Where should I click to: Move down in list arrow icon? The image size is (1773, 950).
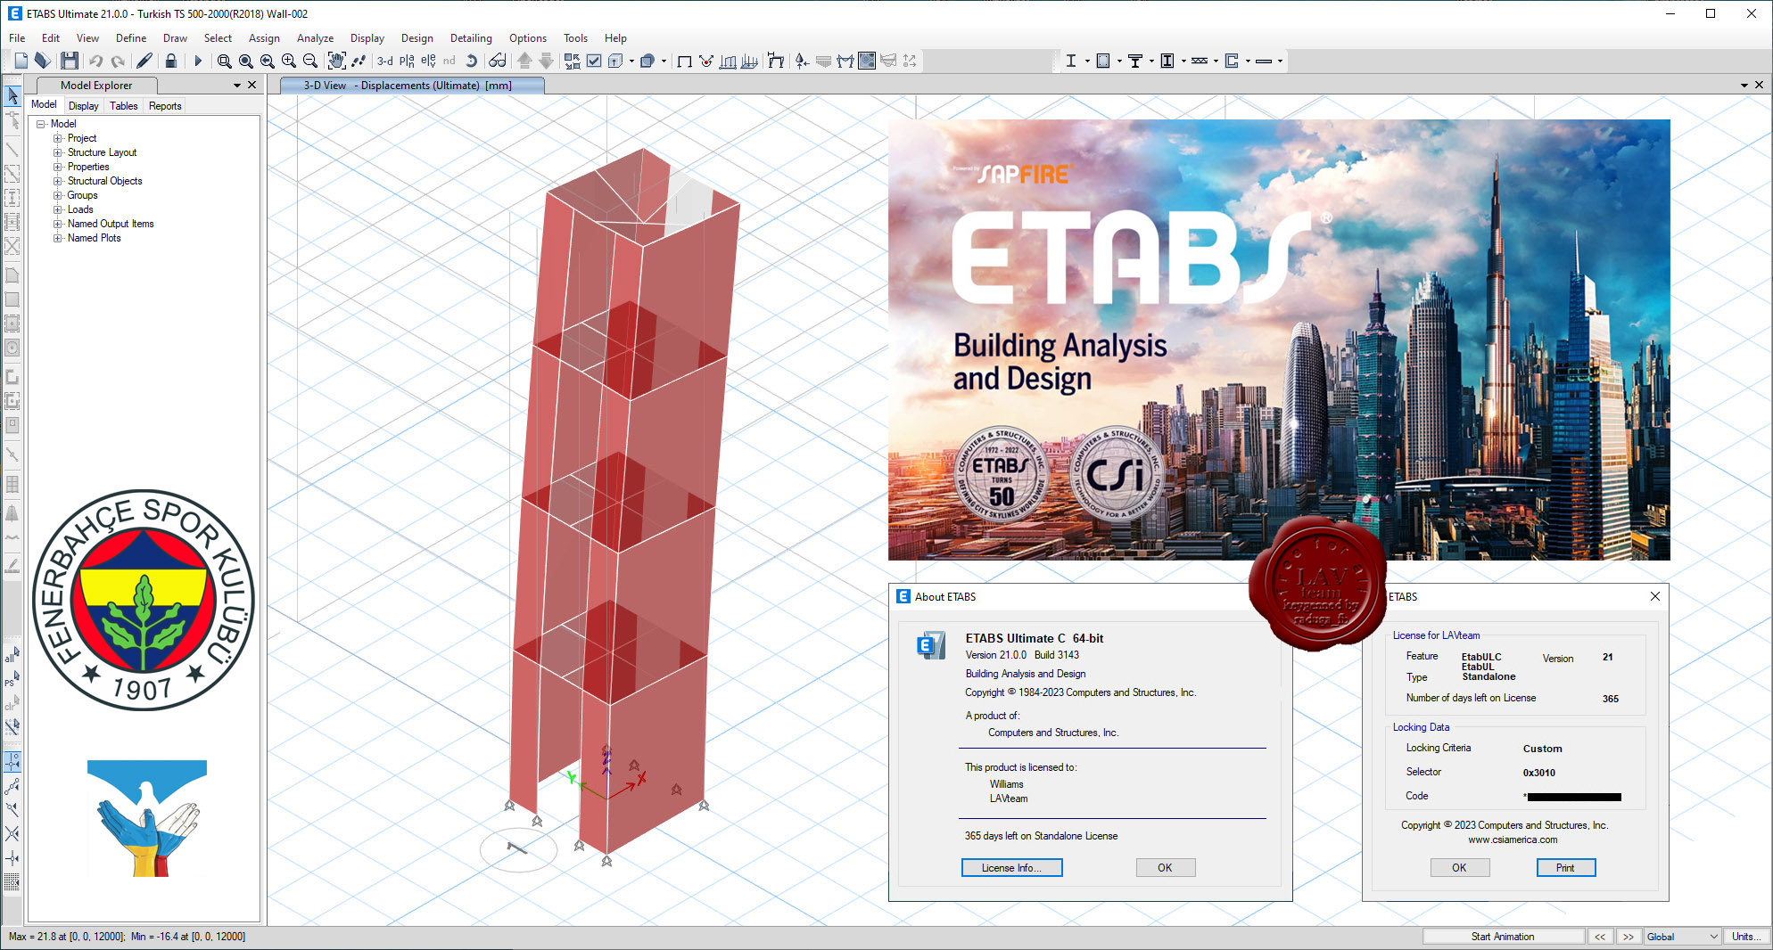[x=546, y=61]
